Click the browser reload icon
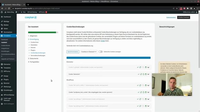The image size is (200, 112). pos(9,8)
